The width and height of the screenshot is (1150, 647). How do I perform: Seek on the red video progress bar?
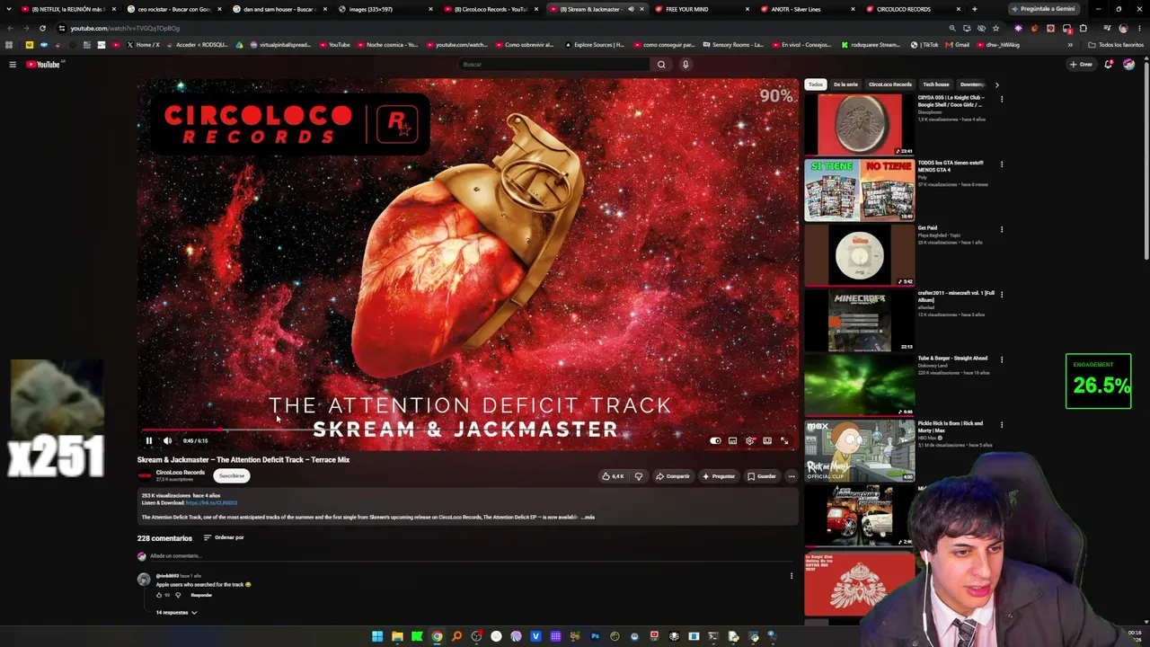tap(467, 430)
